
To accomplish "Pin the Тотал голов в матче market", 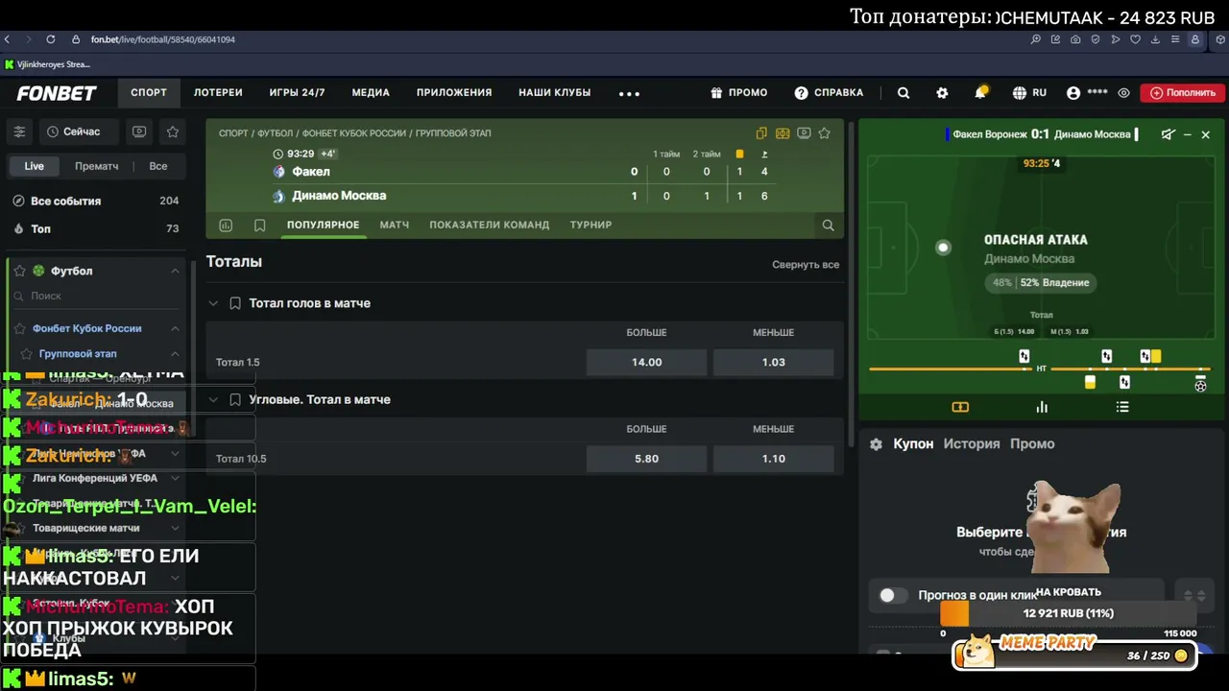I will click(x=234, y=303).
